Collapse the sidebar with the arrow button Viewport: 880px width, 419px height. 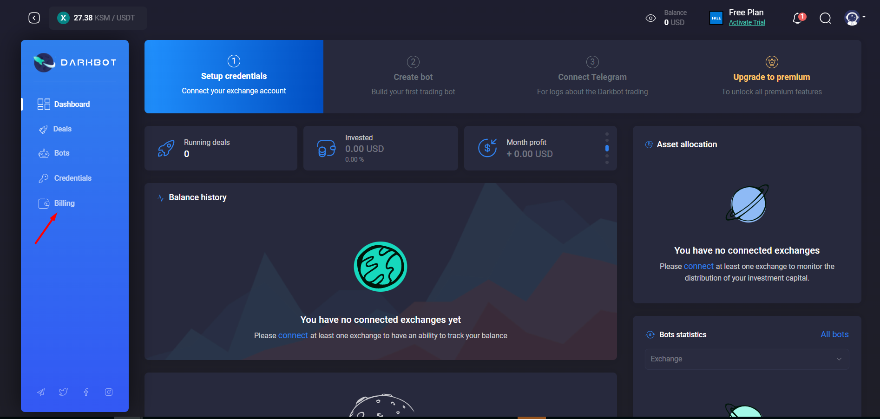click(x=34, y=18)
